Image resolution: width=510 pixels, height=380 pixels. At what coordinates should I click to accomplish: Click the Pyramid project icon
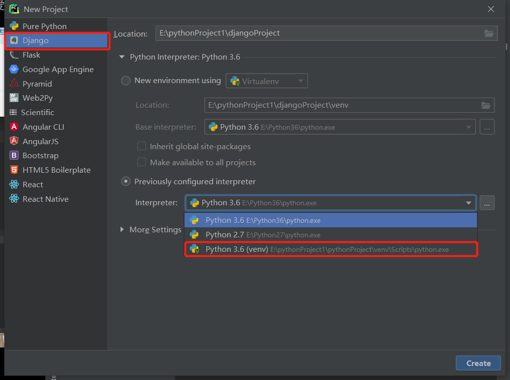(x=14, y=84)
